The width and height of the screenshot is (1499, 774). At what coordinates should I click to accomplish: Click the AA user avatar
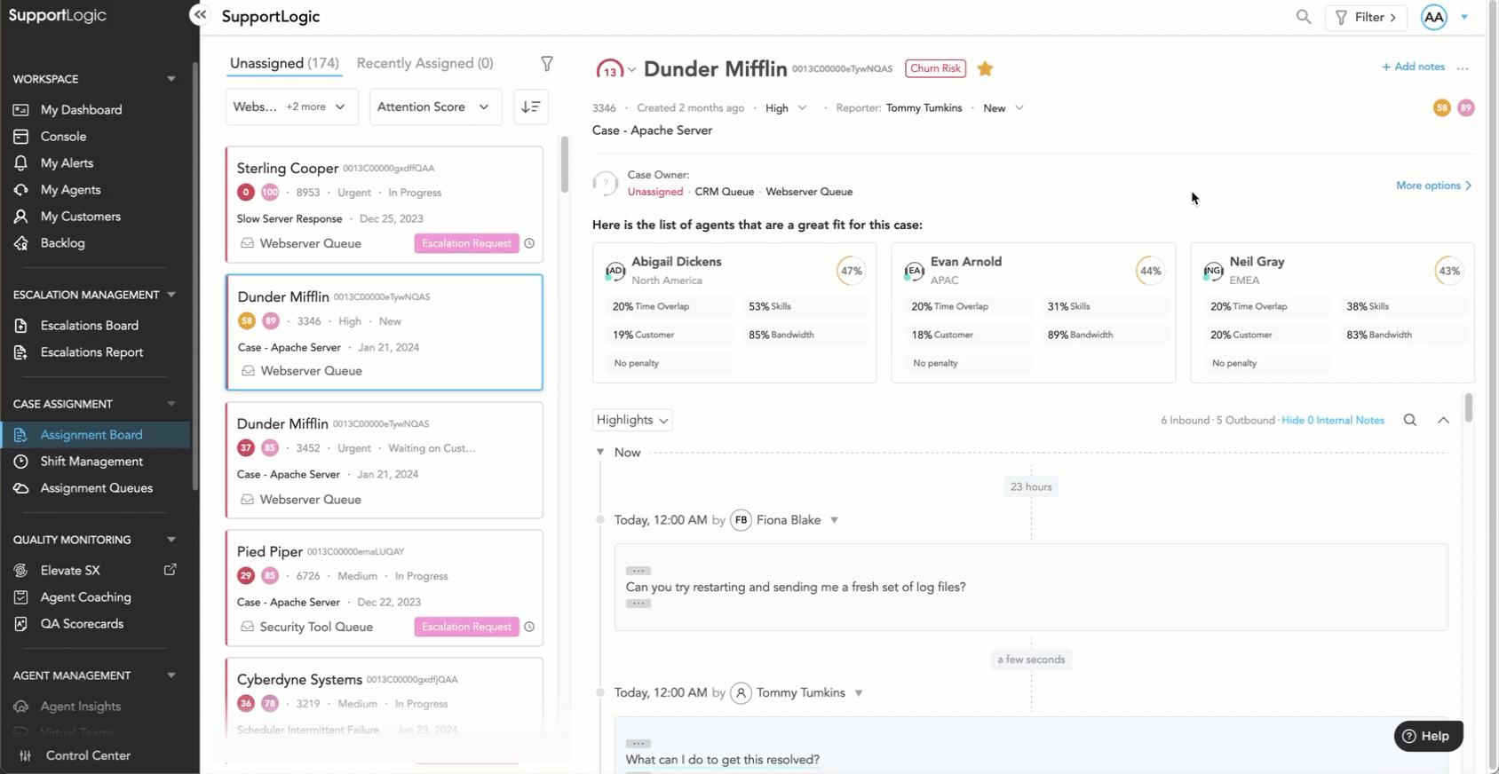[1433, 17]
